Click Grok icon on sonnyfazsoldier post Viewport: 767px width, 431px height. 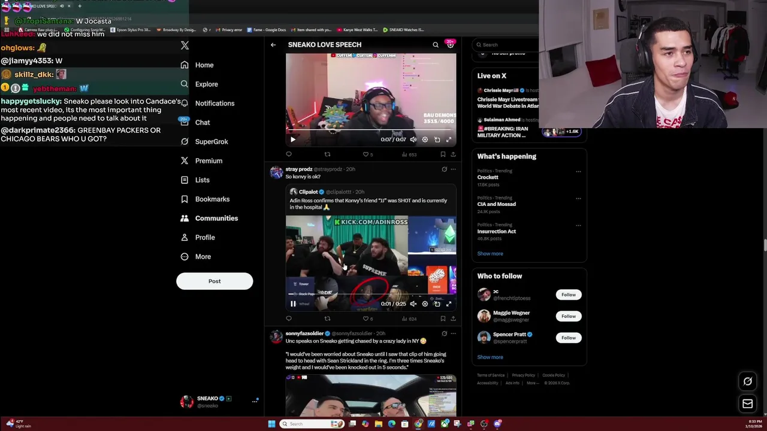[x=444, y=333]
